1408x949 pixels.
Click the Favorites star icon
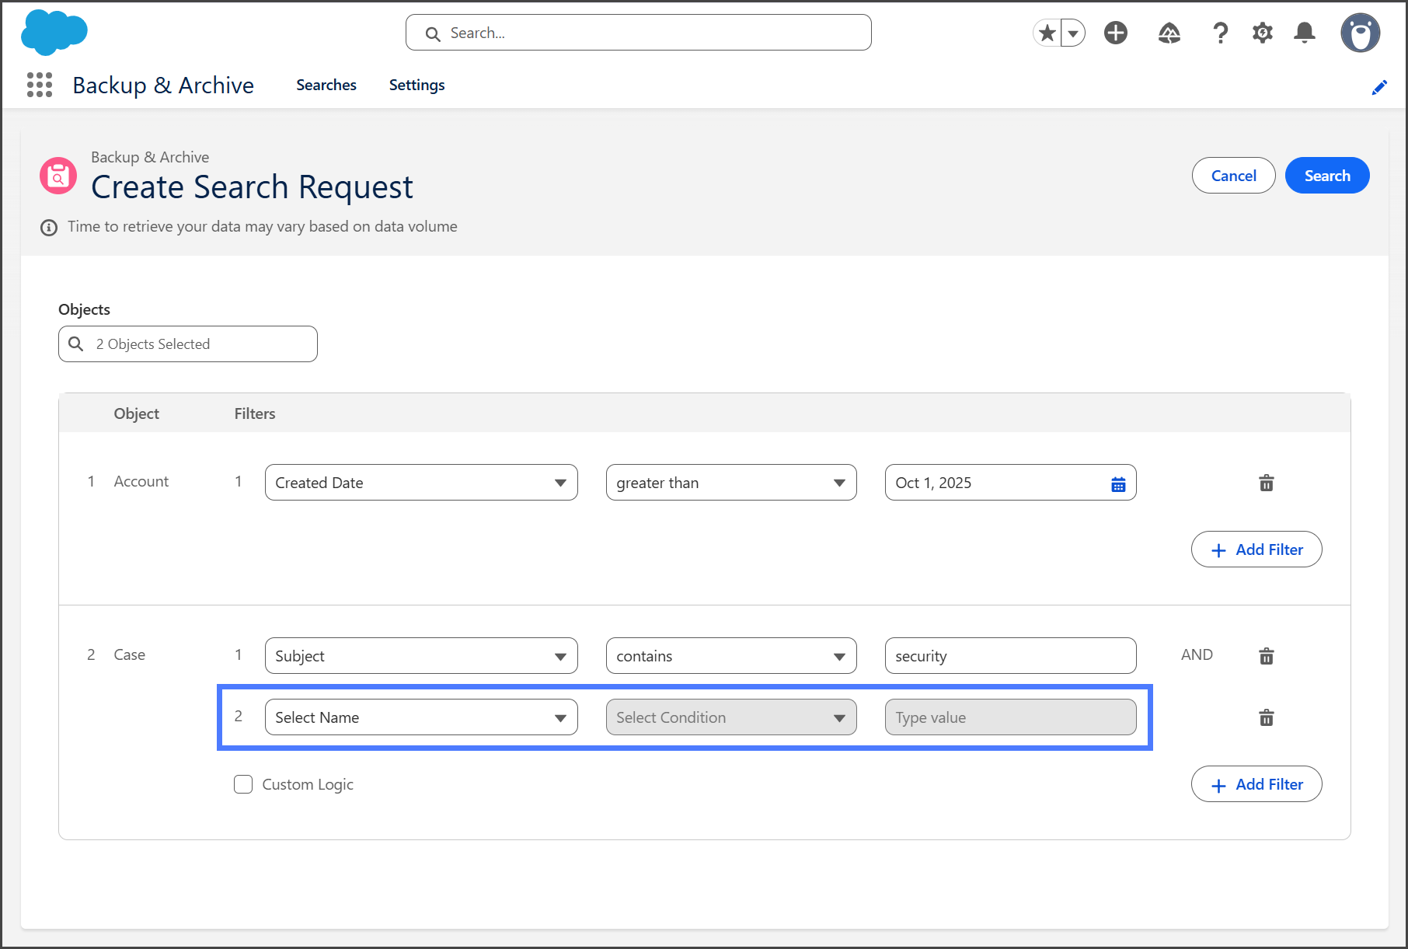pos(1047,33)
